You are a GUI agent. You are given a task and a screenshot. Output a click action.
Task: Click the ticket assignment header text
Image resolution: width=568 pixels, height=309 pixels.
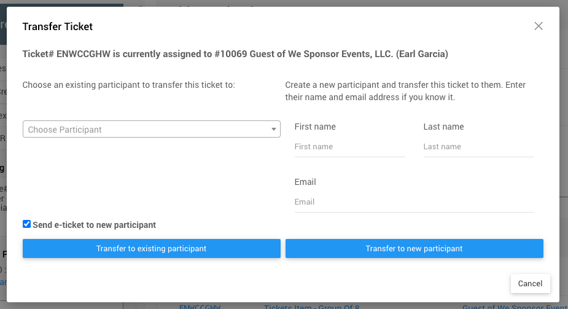tap(235, 54)
